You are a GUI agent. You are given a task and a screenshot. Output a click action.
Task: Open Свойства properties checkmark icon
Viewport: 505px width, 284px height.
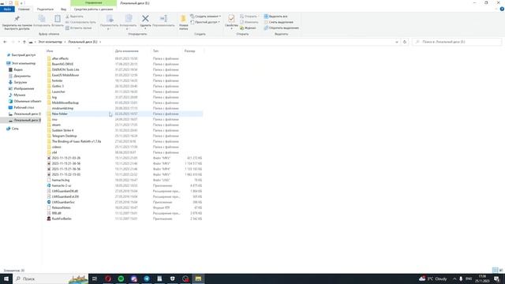(x=231, y=18)
